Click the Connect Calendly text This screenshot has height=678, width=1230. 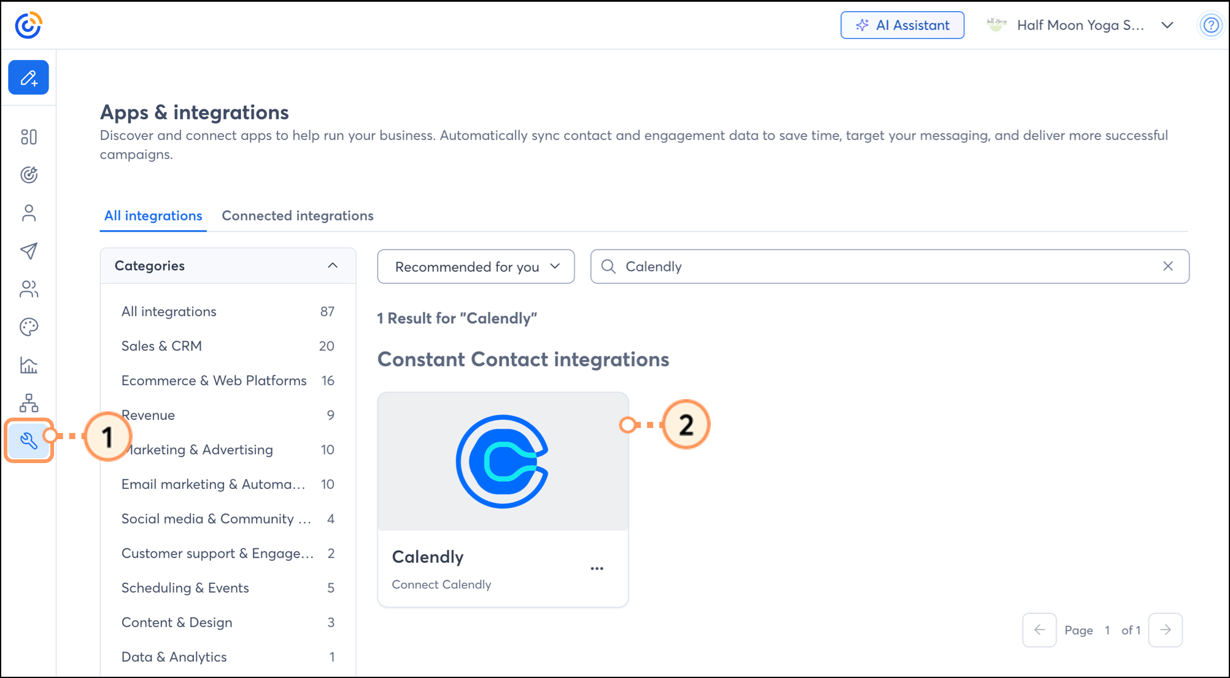[x=441, y=585]
